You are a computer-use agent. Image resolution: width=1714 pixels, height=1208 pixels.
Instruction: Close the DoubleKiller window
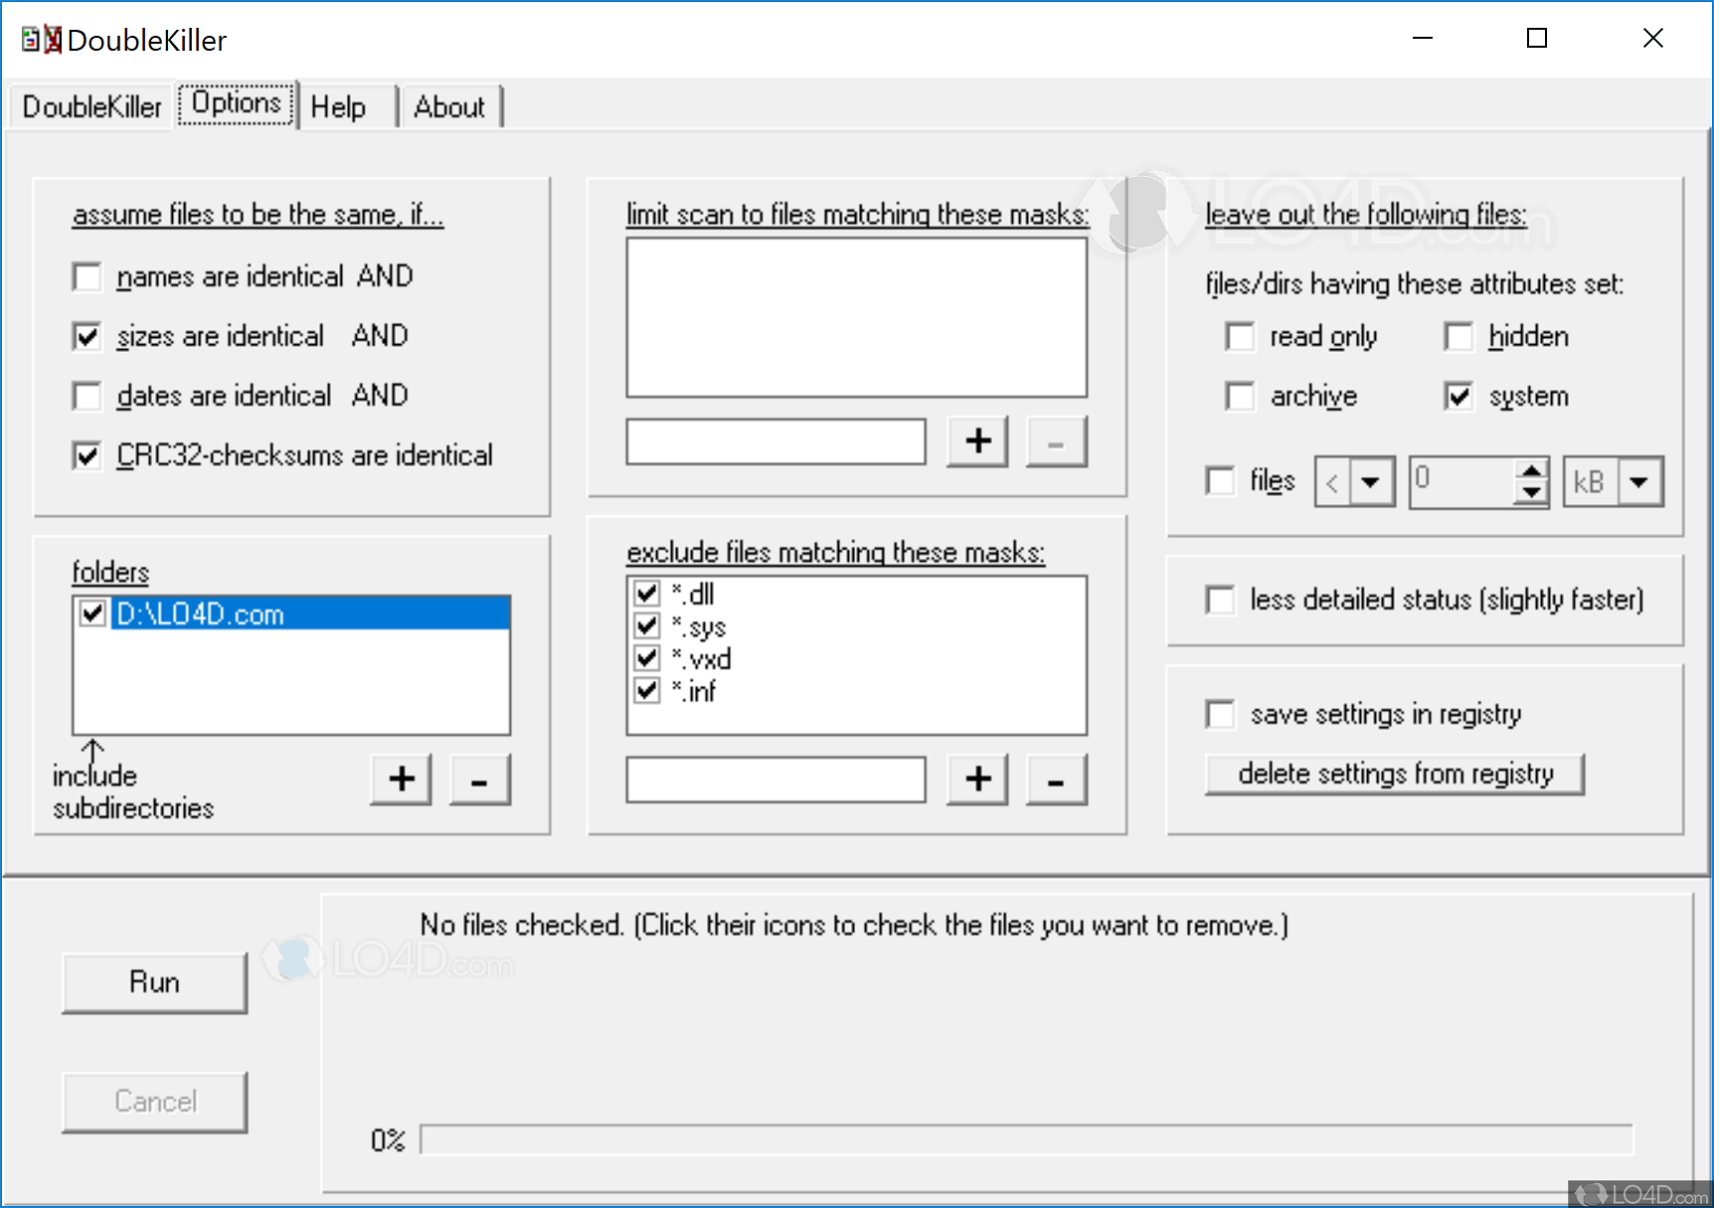click(1652, 39)
